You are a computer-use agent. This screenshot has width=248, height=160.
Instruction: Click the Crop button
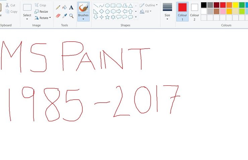click(40, 5)
